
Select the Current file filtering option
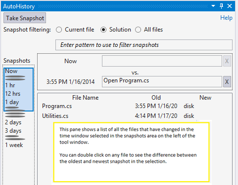75,30
